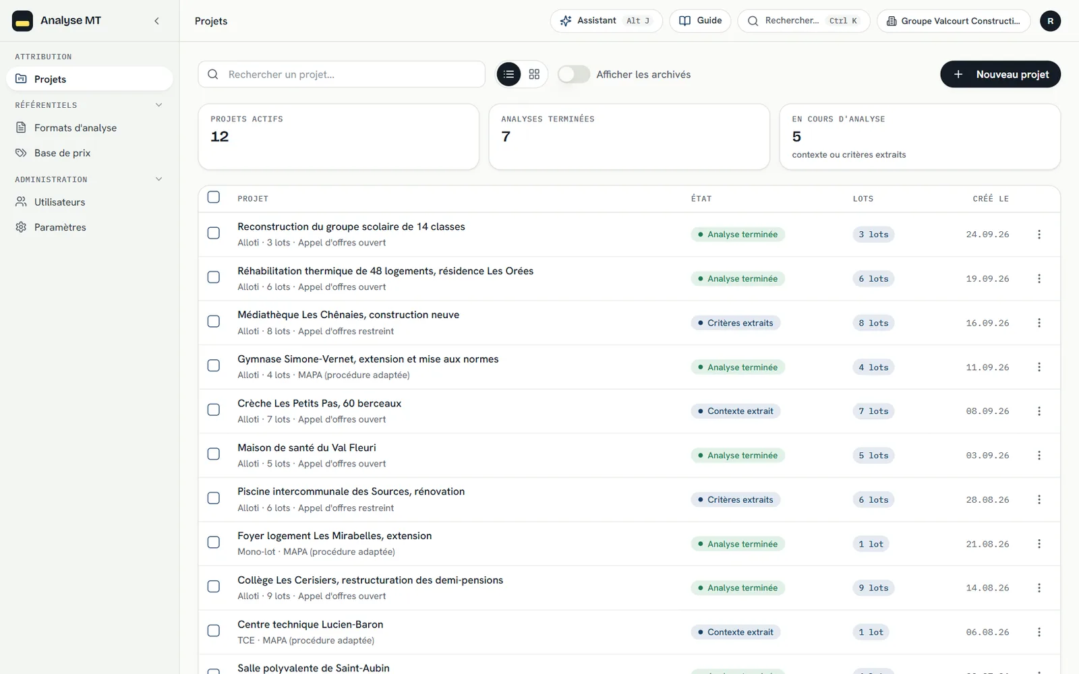1079x674 pixels.
Task: Open row menu for Centre technique Lucien-Baron
Action: (x=1039, y=632)
